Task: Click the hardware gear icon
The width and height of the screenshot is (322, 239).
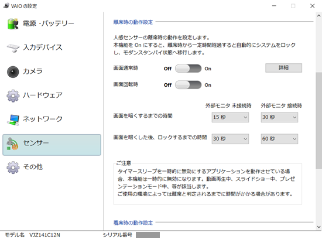Action: tap(13, 95)
